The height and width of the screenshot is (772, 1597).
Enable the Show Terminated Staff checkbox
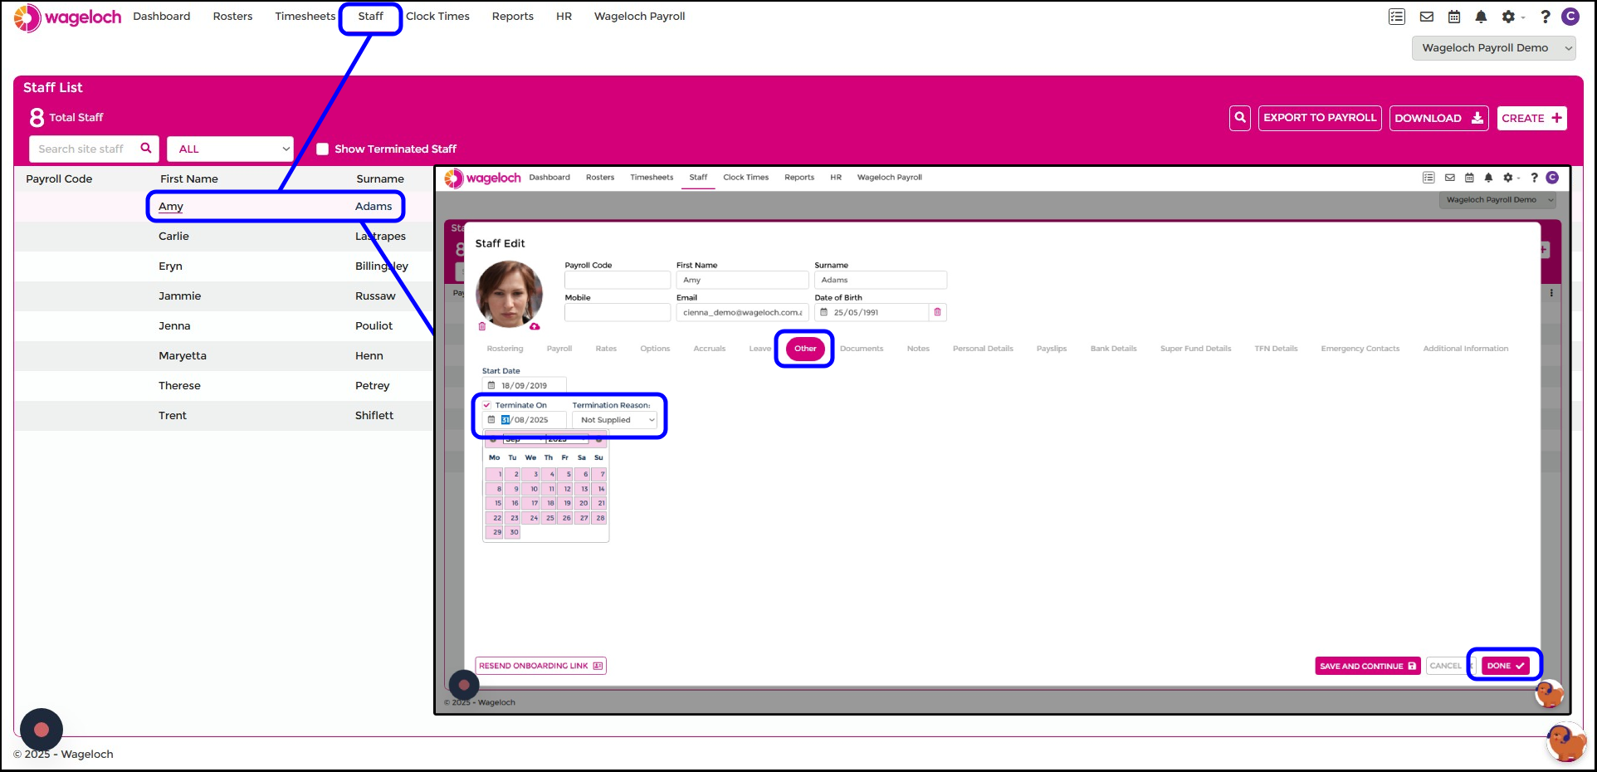[323, 149]
